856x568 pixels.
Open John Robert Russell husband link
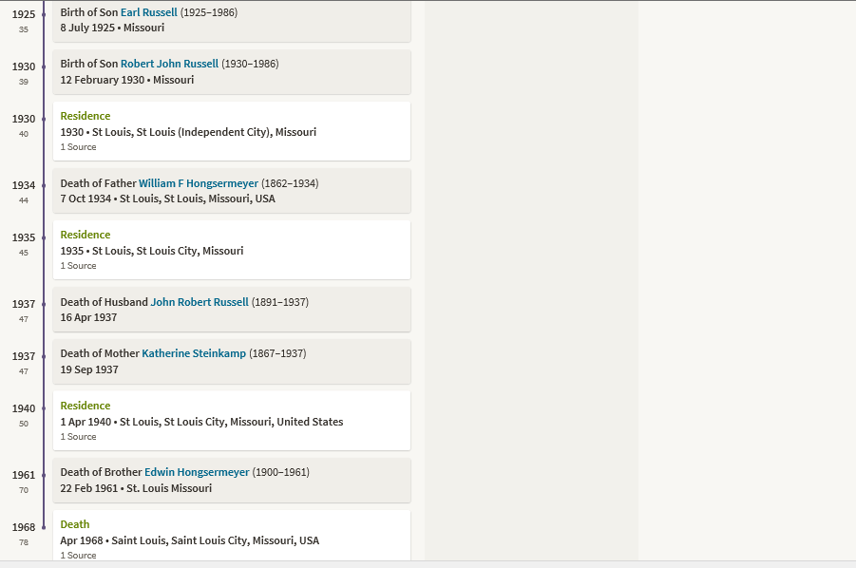(x=200, y=302)
